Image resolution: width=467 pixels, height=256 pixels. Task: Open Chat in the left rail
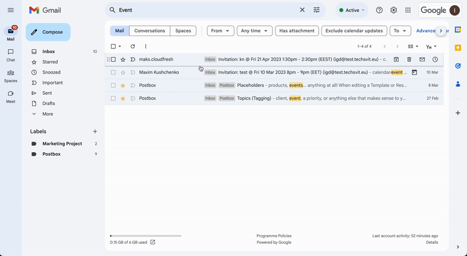pyautogui.click(x=11, y=55)
